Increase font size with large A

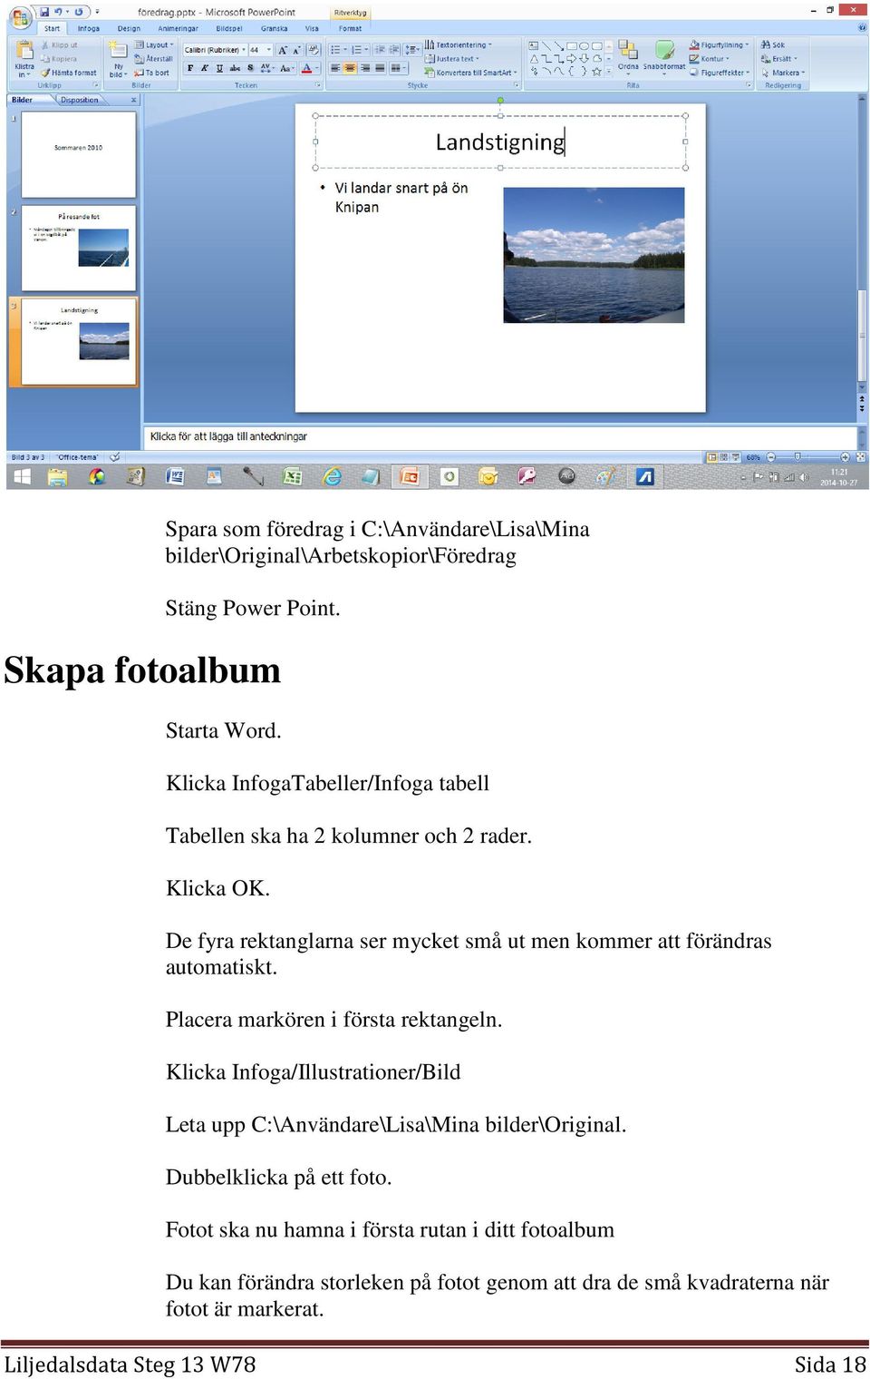tap(284, 50)
